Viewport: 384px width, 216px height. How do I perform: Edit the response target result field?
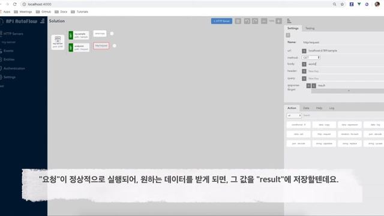coord(350,85)
